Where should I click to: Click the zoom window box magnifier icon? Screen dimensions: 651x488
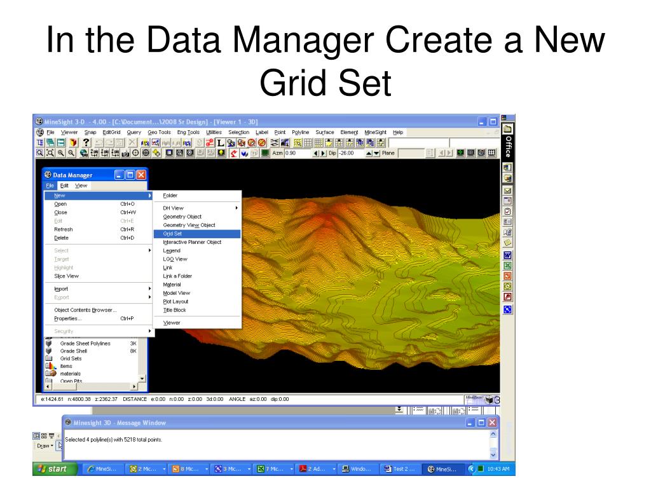tap(39, 153)
